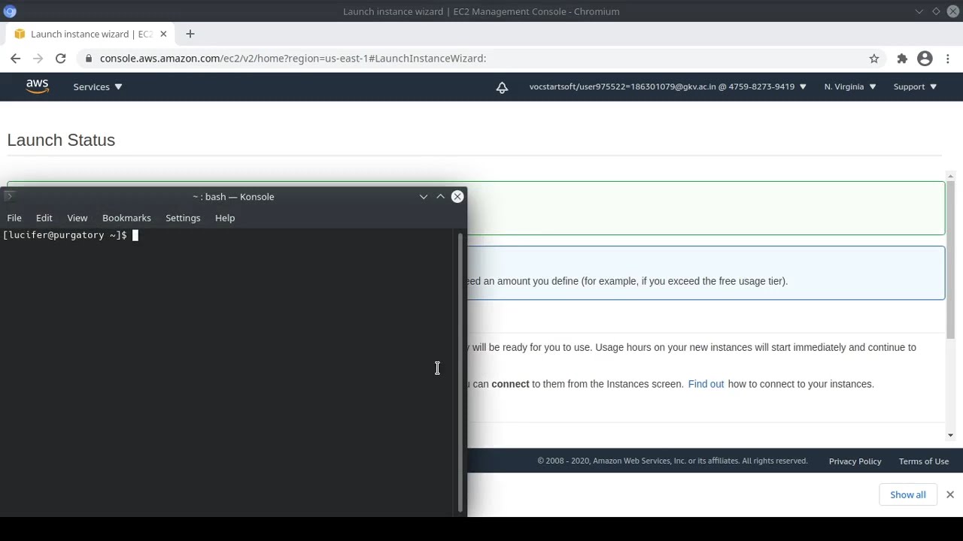Maximize the Konsole window
963x541 pixels.
440,197
